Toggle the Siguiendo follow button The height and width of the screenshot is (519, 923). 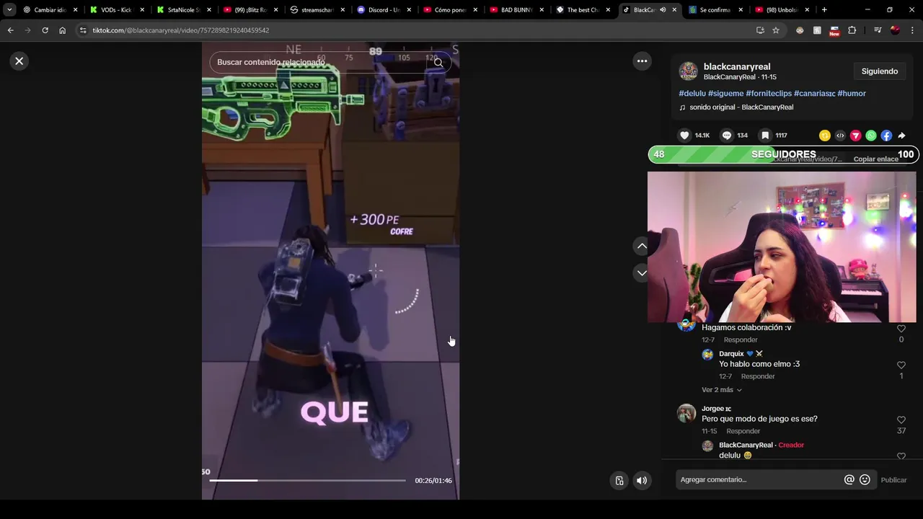click(x=880, y=71)
